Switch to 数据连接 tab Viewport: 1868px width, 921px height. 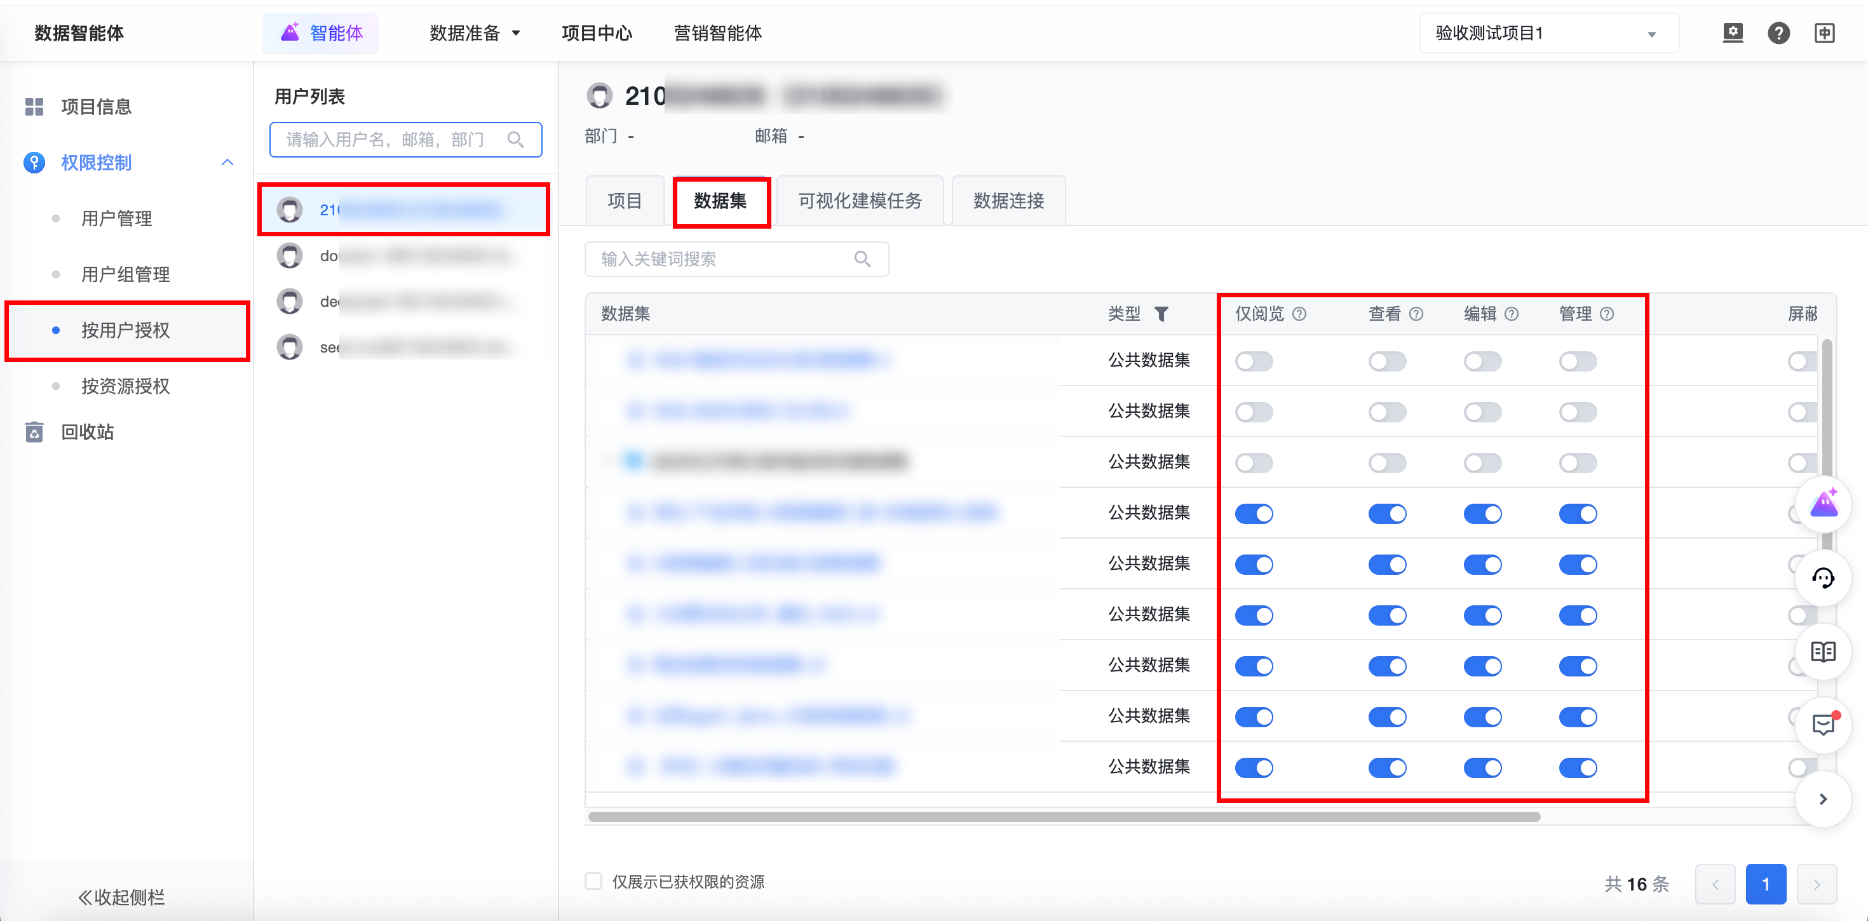1008,201
